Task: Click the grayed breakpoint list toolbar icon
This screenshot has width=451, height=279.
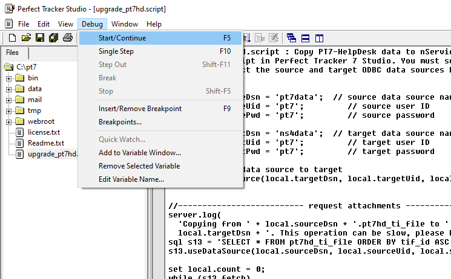Action: pyautogui.click(x=260, y=38)
